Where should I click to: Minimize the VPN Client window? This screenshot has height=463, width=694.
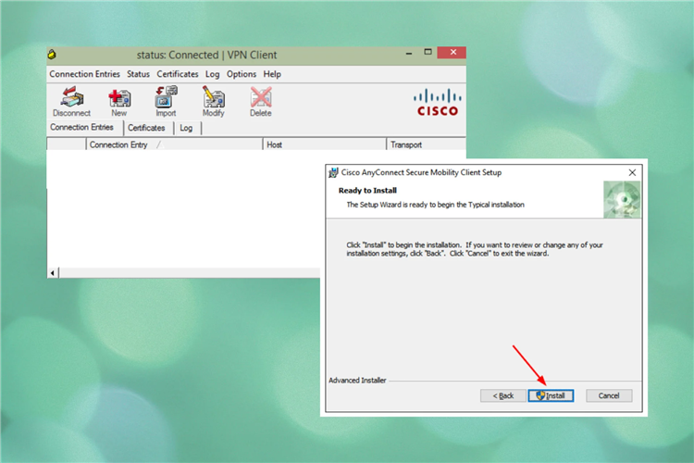point(409,53)
